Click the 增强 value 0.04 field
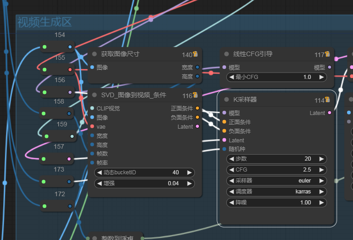353x240 pixels. click(x=144, y=183)
